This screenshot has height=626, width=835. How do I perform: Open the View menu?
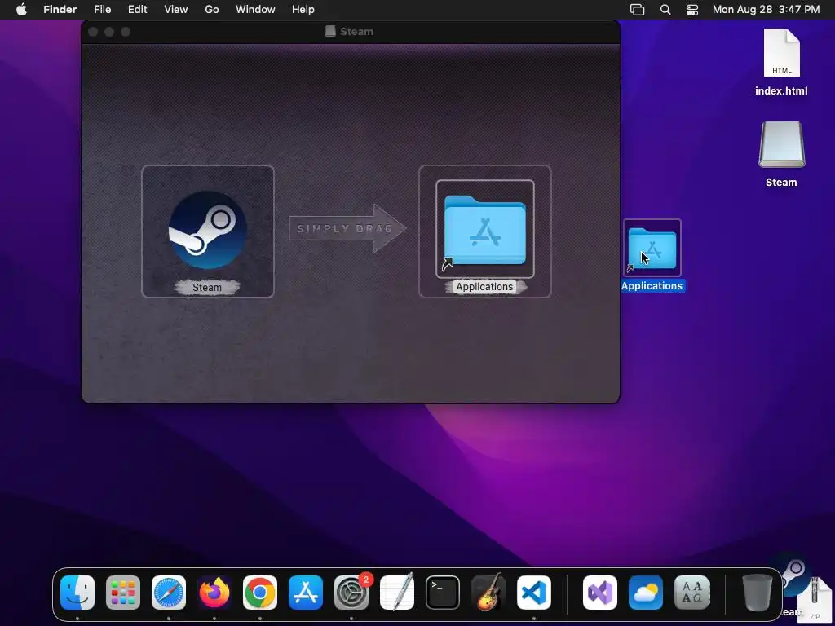[176, 10]
